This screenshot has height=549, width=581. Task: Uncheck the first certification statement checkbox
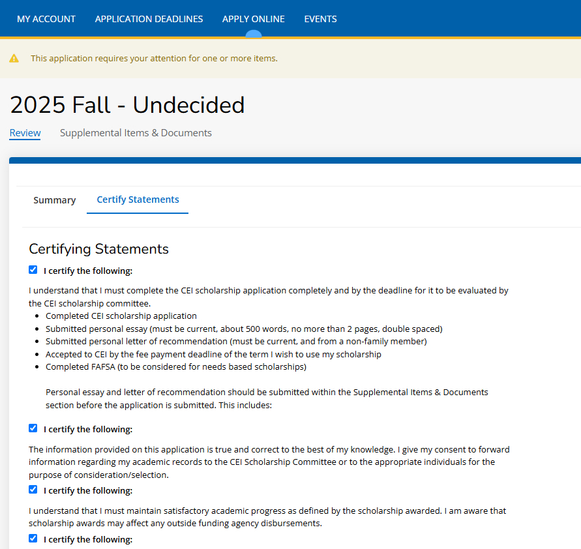tap(33, 269)
